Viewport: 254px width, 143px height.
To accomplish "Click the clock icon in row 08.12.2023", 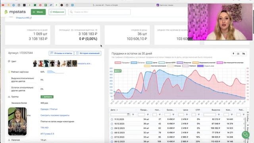I will [x=112, y=133].
